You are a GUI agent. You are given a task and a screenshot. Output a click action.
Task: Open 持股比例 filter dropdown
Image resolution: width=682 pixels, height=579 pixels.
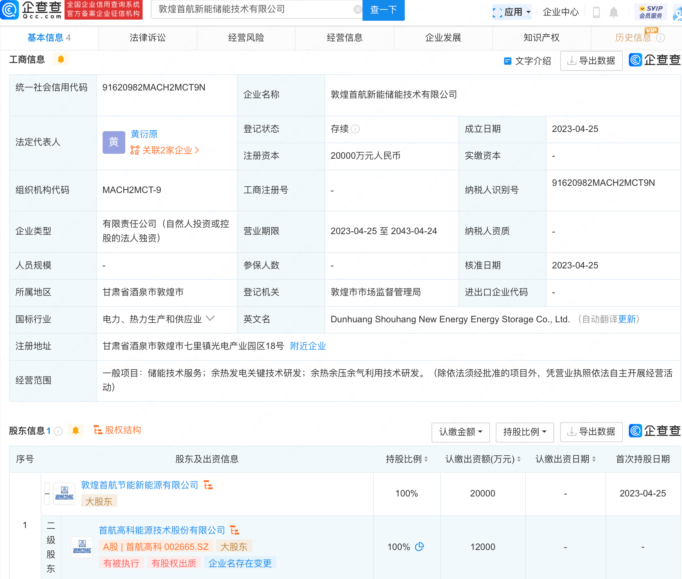coord(525,432)
